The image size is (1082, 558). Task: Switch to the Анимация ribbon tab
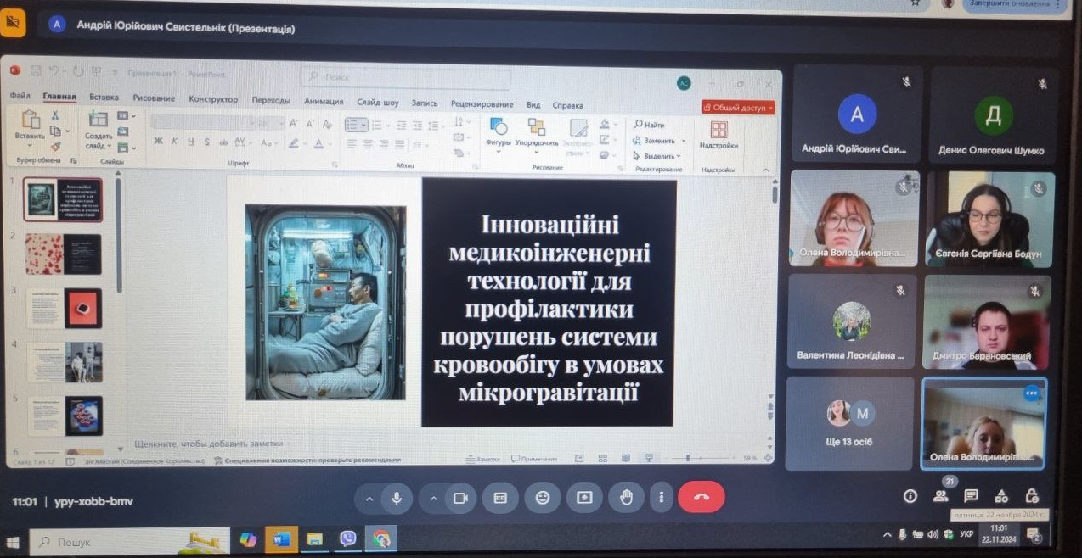(324, 101)
